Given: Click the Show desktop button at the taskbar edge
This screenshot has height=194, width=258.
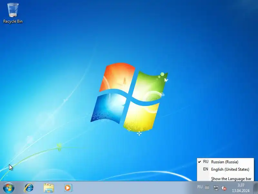Looking at the screenshot, I should (255, 188).
